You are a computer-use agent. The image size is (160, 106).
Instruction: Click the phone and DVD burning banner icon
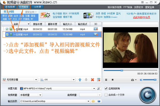[88, 15]
